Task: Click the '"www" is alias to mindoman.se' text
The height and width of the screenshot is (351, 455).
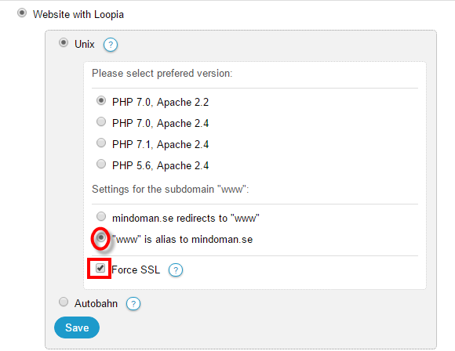Action: click(183, 240)
